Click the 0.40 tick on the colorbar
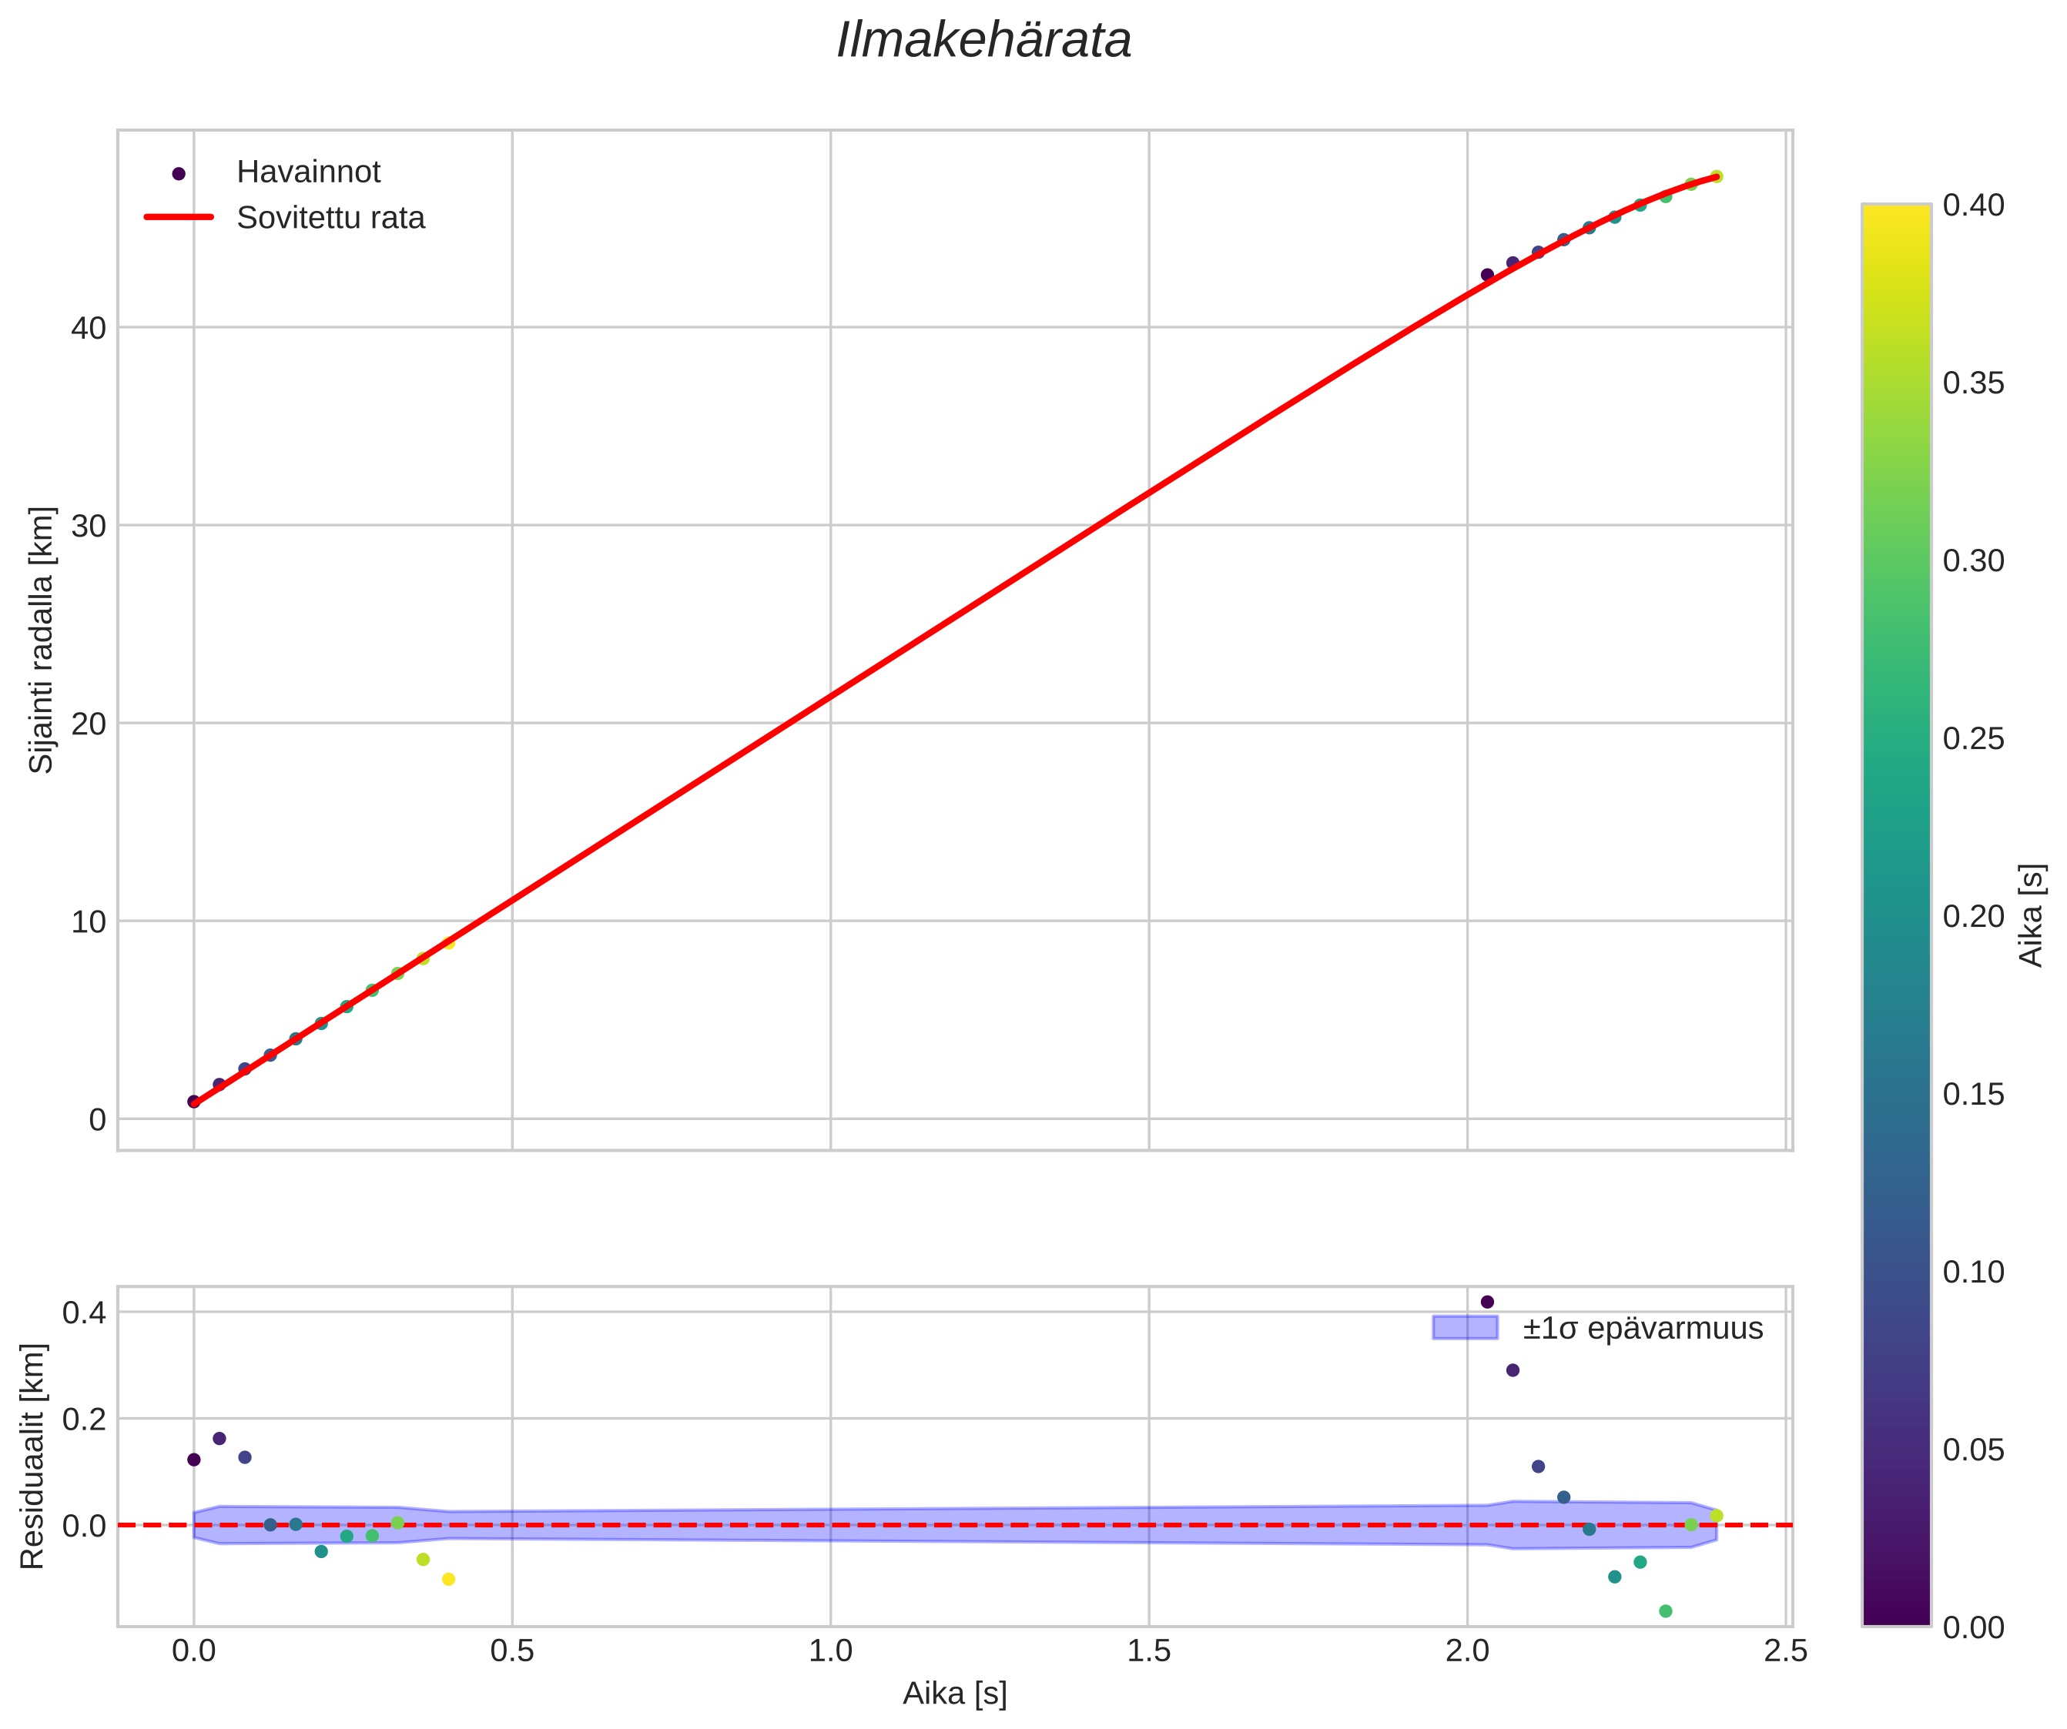The height and width of the screenshot is (1729, 2067). 1974,205
